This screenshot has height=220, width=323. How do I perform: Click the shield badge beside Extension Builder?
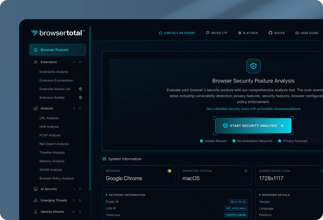coord(80,98)
